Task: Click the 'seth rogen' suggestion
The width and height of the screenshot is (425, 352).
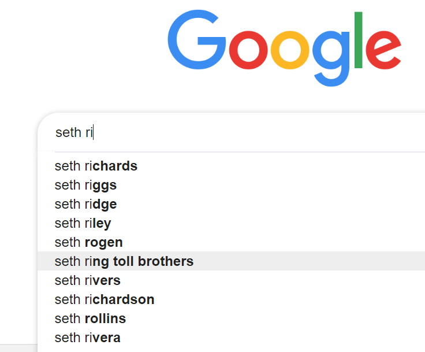Action: [88, 243]
